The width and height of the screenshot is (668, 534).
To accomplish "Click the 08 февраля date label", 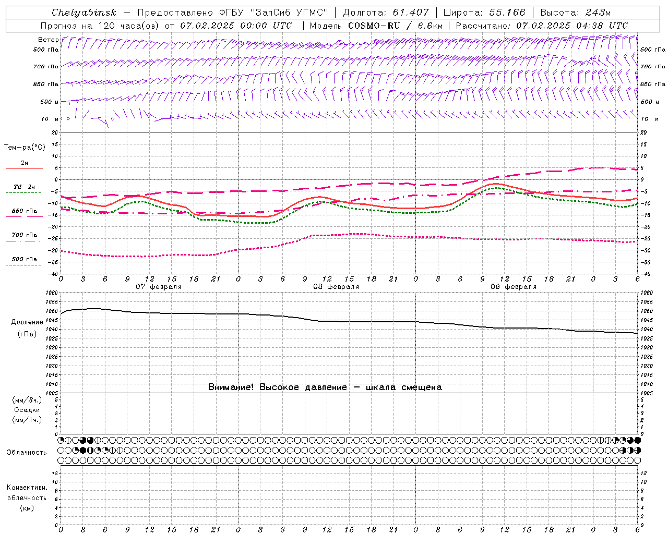I will tap(336, 287).
